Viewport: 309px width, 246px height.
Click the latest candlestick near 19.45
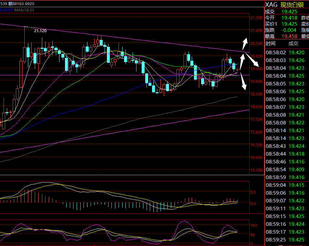pyautogui.click(x=237, y=70)
